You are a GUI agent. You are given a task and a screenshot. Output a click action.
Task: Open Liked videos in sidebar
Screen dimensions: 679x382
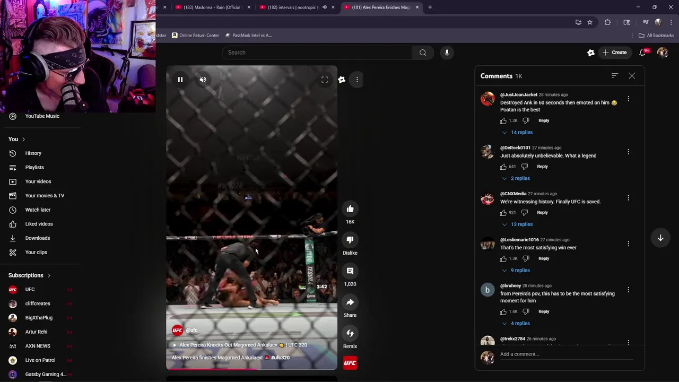[40, 224]
